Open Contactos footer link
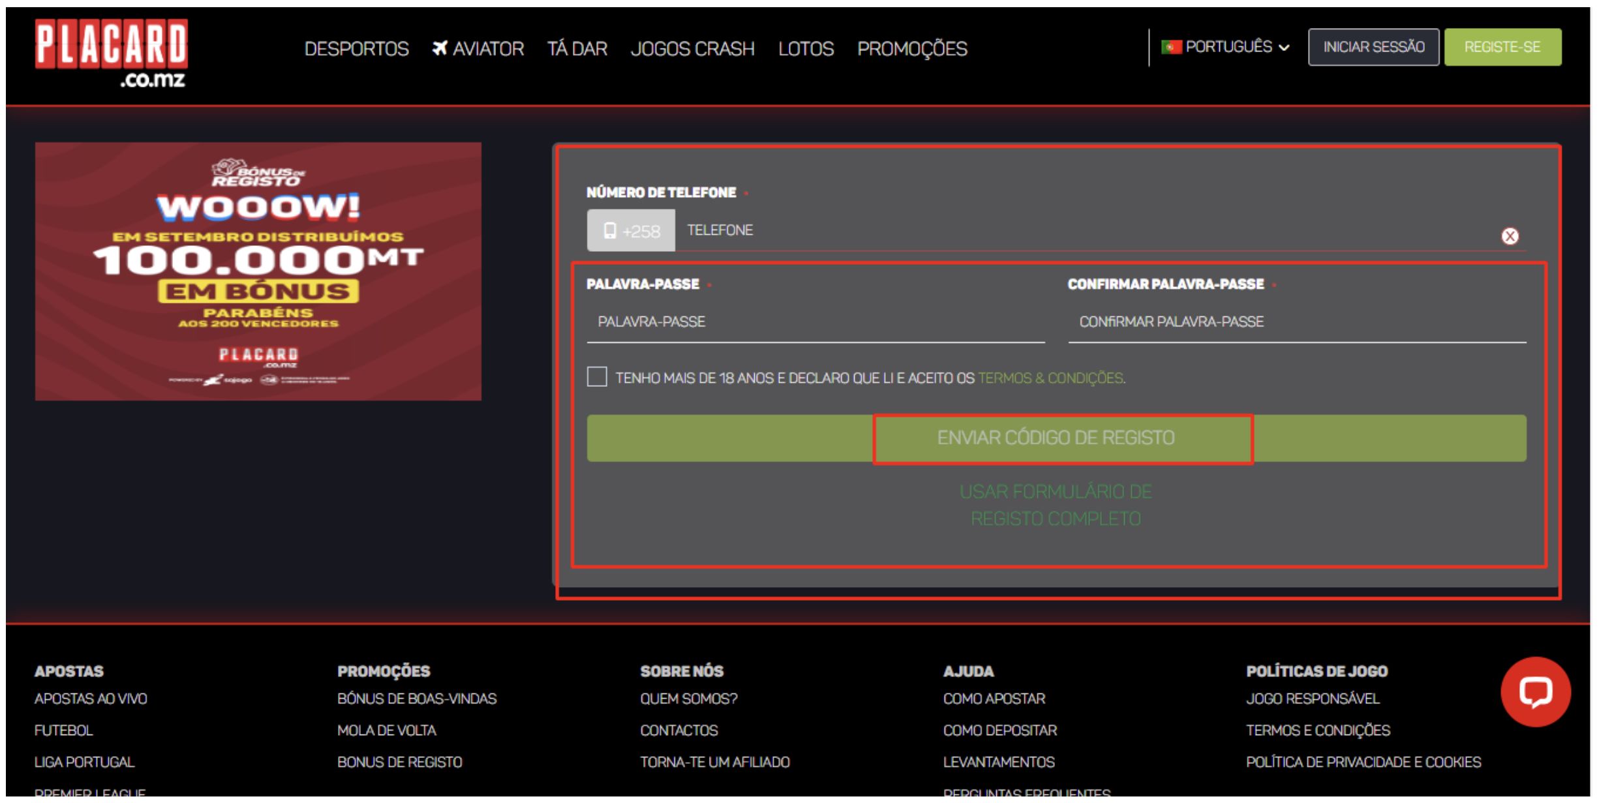The image size is (1599, 803). tap(679, 731)
